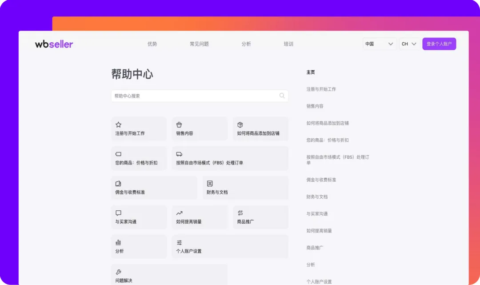The image size is (480, 285).
Task: Click the star icon for 注册与开始工作
Action: [118, 125]
